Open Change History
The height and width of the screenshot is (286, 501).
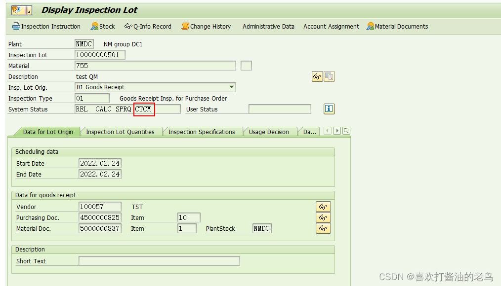pyautogui.click(x=206, y=26)
